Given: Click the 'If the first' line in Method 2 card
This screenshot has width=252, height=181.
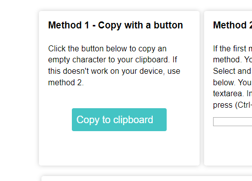Looking at the screenshot, I should [233, 49].
